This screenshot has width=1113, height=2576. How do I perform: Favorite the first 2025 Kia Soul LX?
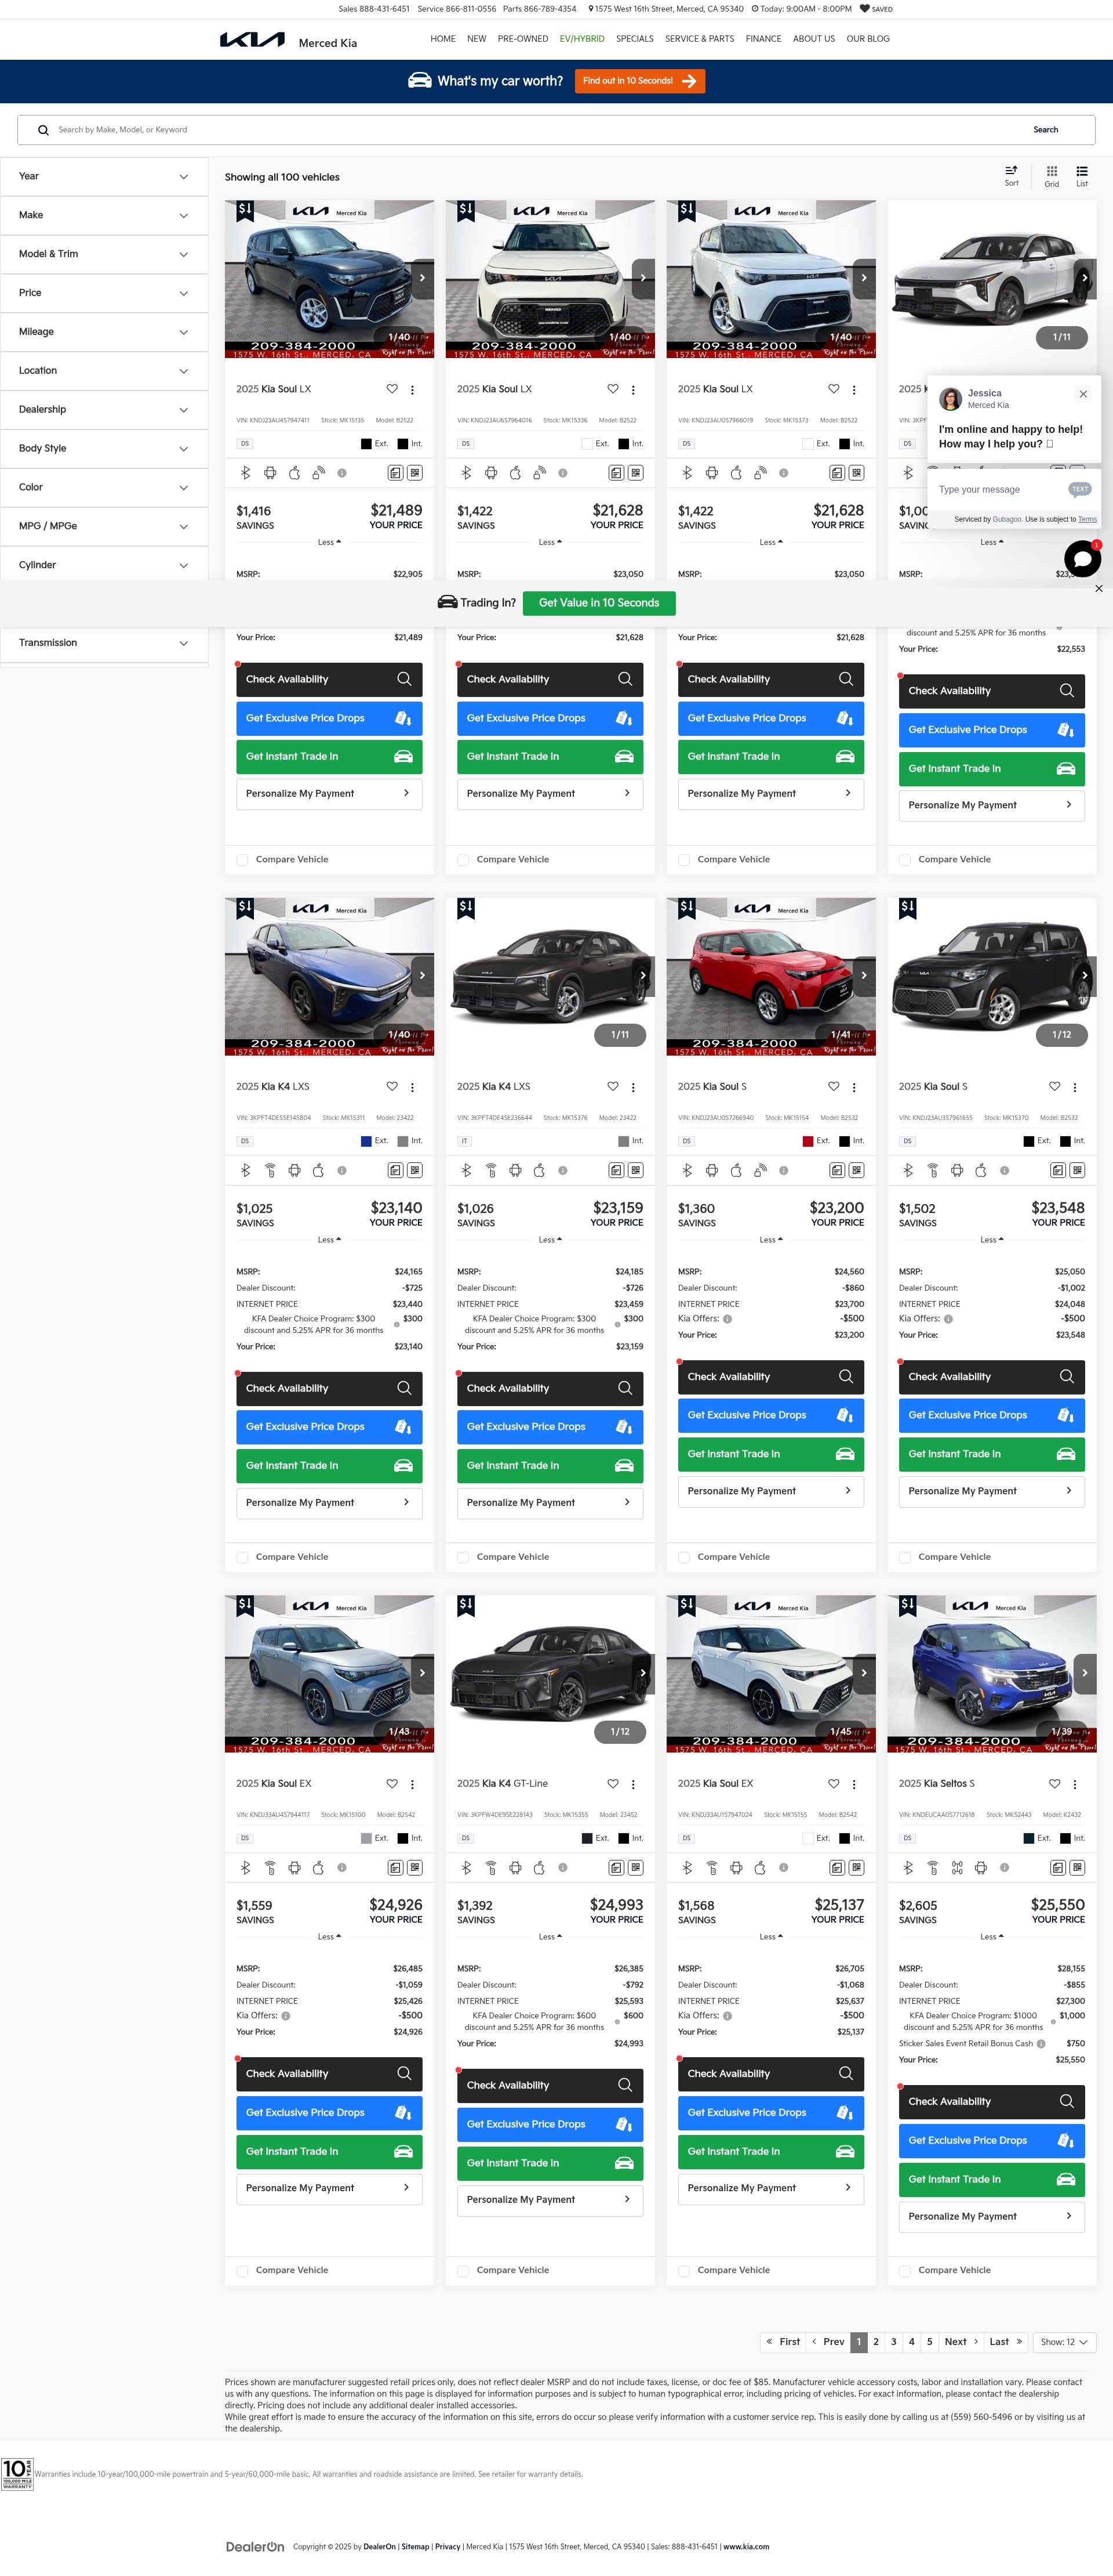coord(392,389)
